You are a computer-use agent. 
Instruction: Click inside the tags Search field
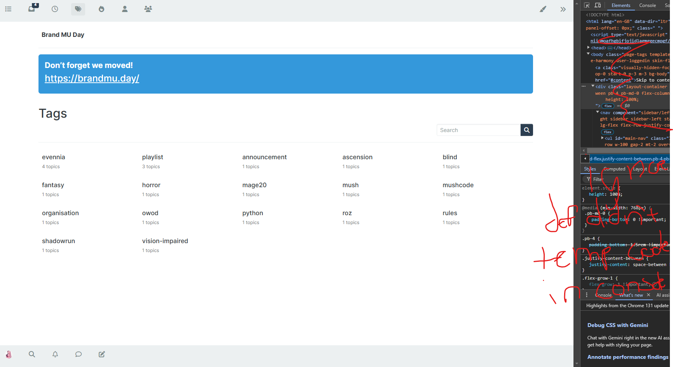478,130
